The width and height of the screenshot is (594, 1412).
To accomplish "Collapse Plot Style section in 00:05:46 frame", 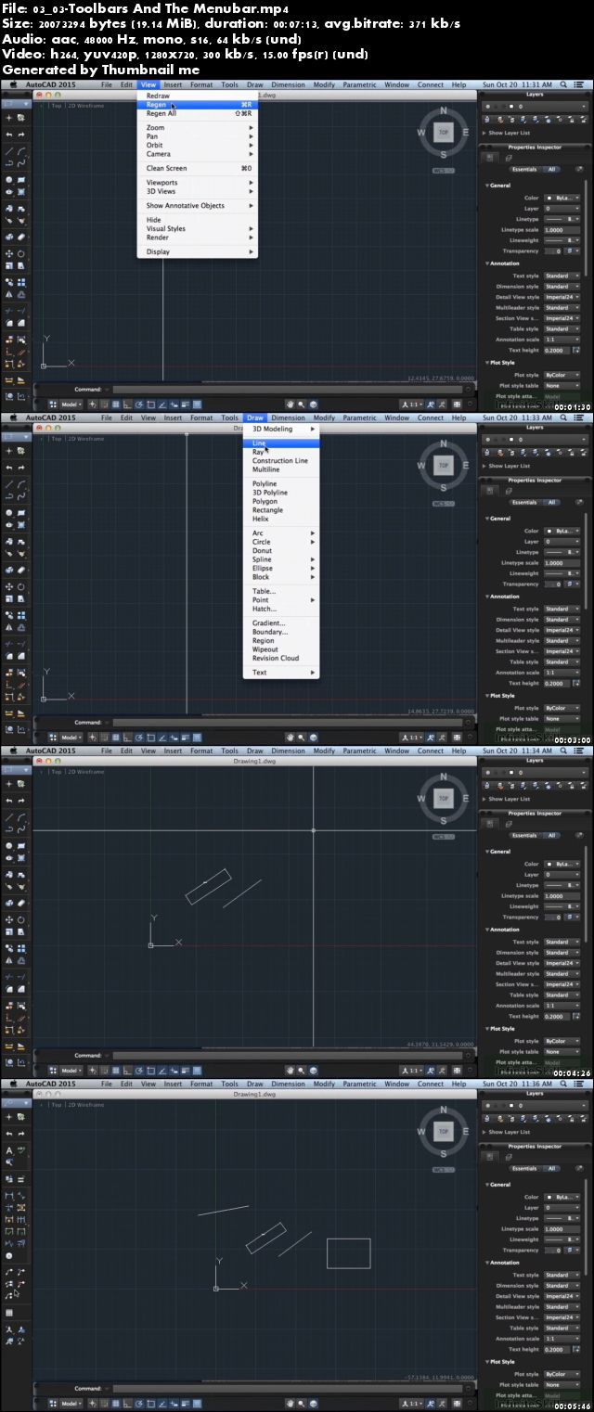I will (486, 1362).
